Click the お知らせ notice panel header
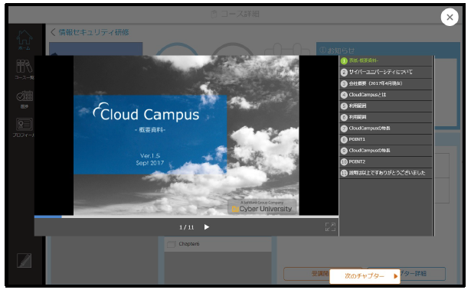The height and width of the screenshot is (293, 471). click(x=388, y=50)
